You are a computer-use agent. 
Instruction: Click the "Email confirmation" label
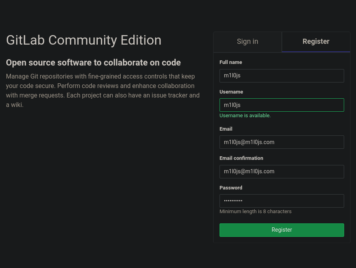[241, 158]
